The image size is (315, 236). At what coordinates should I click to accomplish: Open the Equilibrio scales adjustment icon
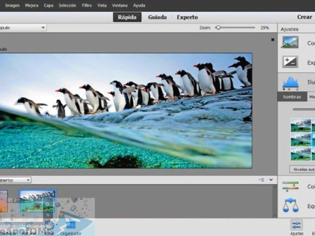click(x=290, y=205)
